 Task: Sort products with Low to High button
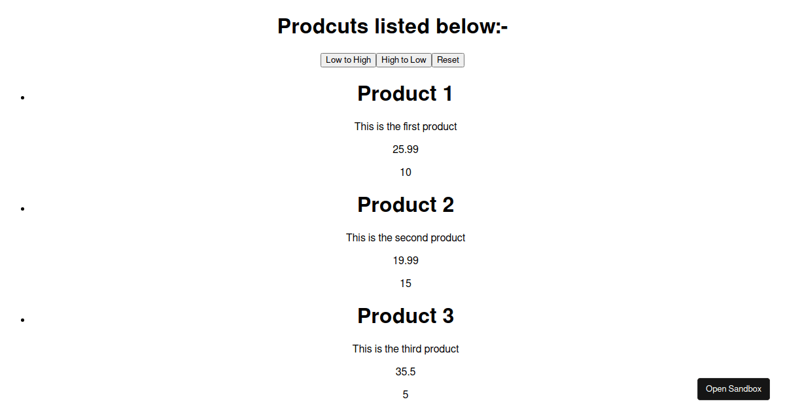click(x=348, y=60)
